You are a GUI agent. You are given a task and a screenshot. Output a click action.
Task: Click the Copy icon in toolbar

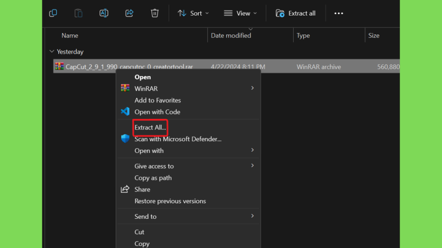point(53,13)
